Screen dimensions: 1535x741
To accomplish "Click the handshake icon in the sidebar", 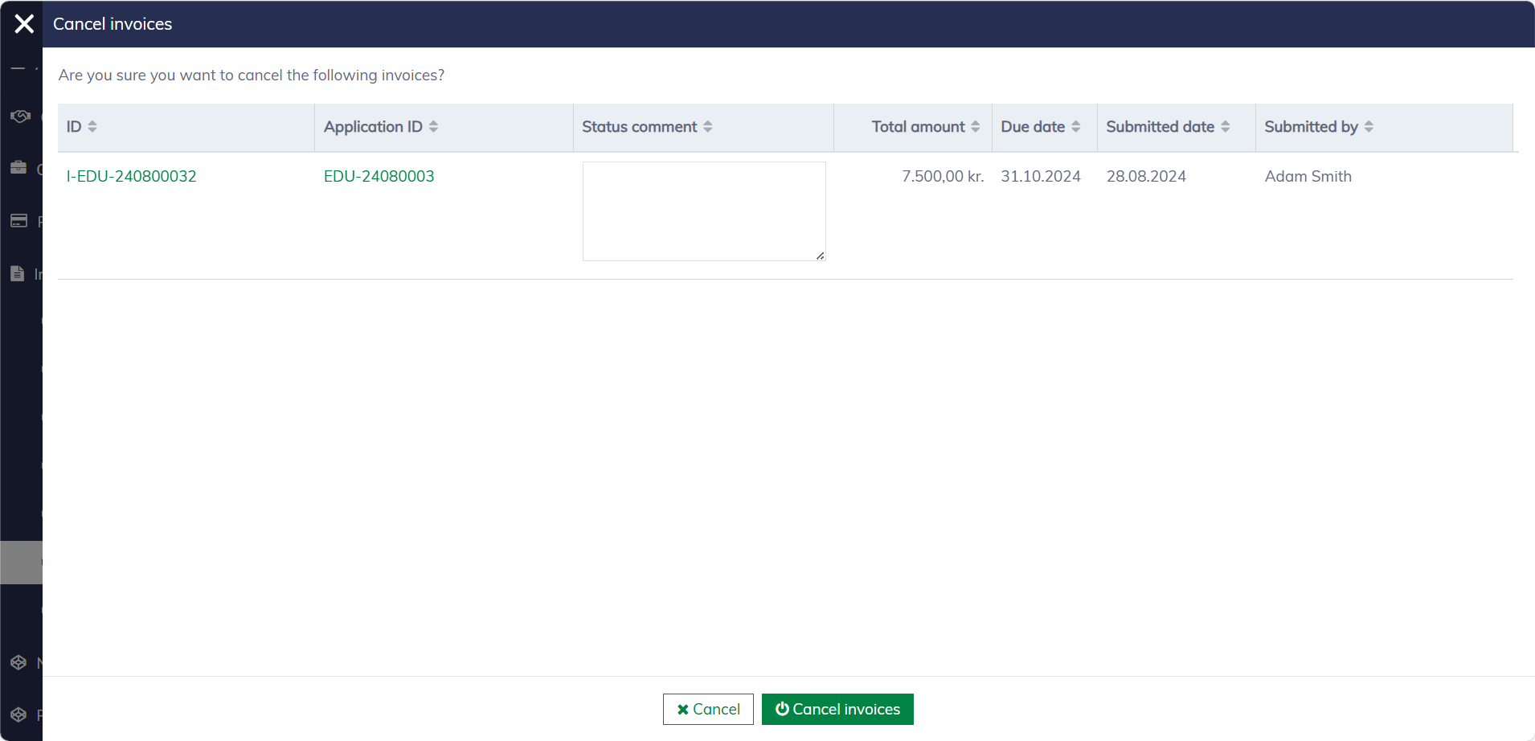I will coord(20,117).
